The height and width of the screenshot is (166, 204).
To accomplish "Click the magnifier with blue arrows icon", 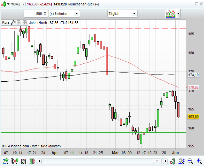I will (182, 161).
